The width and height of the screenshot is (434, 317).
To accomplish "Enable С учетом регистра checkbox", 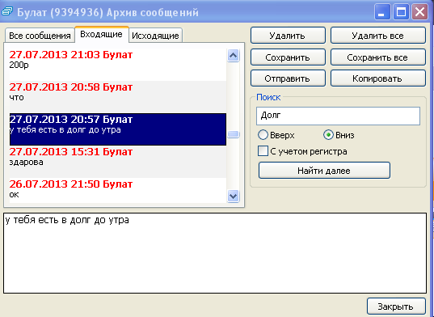I will [x=263, y=151].
